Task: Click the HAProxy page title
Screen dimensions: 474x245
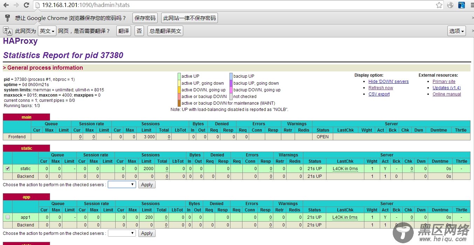Action: (20, 41)
